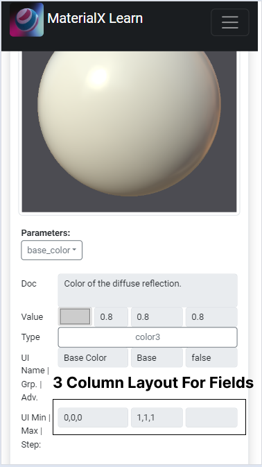Click the last 0.8 blue value field
This screenshot has width=262, height=467.
(x=211, y=317)
